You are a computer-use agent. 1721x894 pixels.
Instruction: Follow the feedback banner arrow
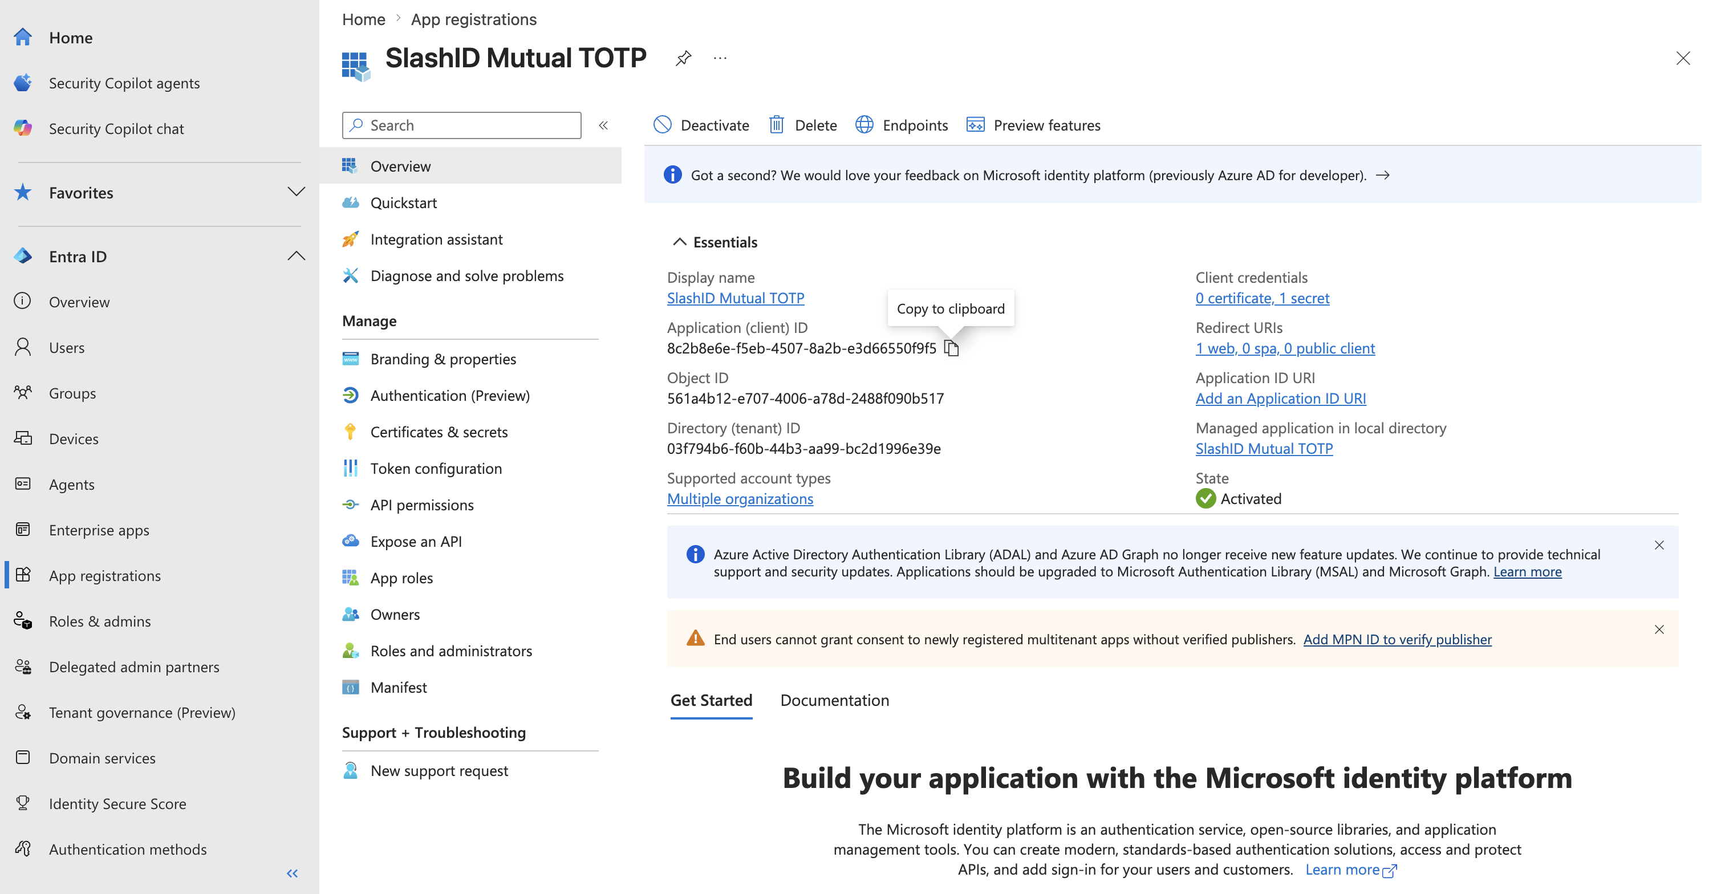pos(1383,175)
